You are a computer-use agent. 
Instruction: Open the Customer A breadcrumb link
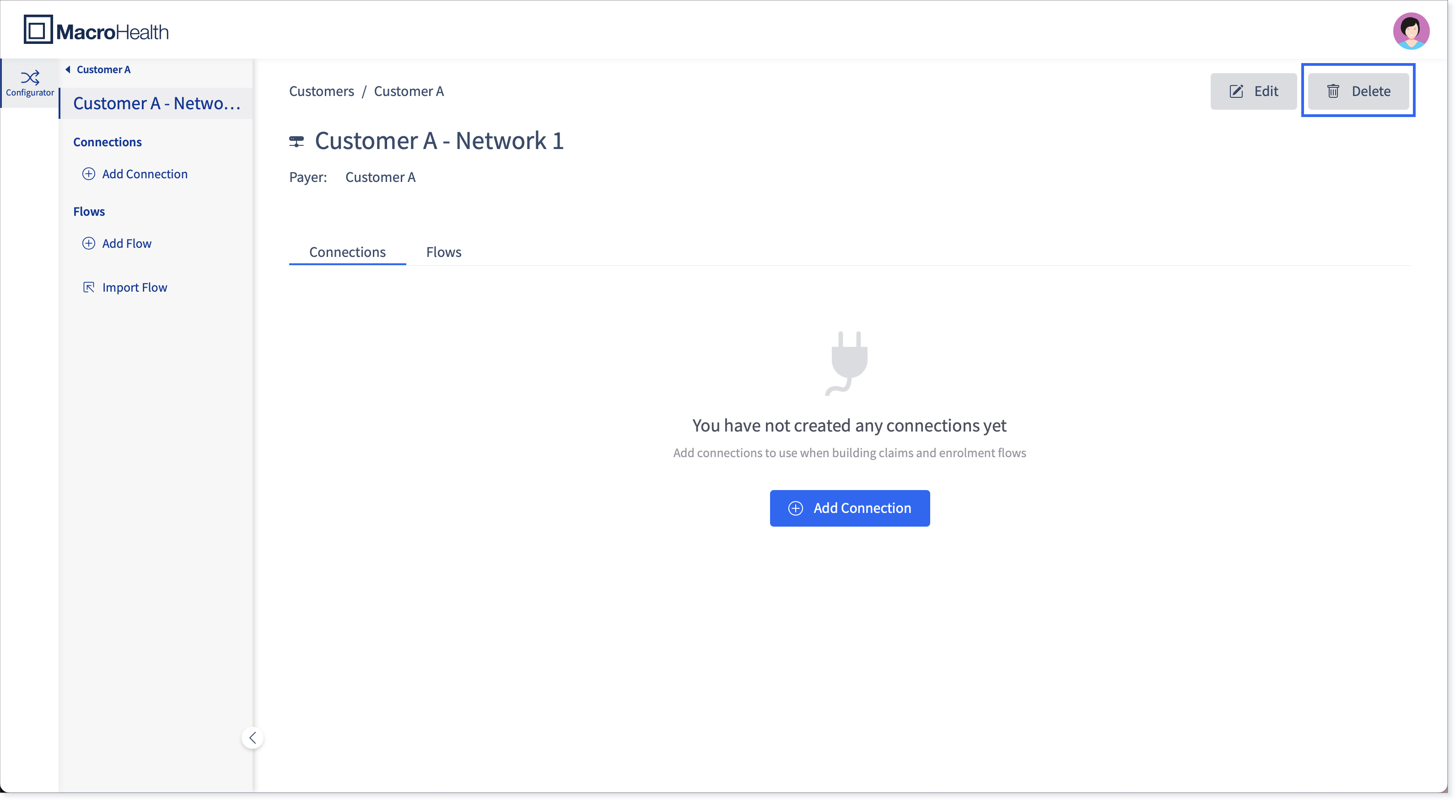[409, 91]
